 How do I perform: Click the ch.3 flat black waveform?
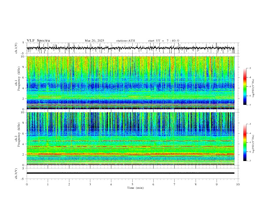[x=131, y=173]
